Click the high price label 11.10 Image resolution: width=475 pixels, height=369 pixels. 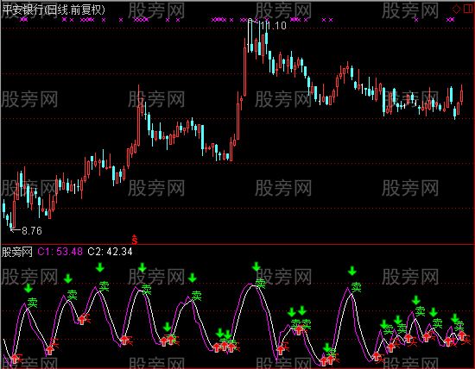pyautogui.click(x=274, y=25)
